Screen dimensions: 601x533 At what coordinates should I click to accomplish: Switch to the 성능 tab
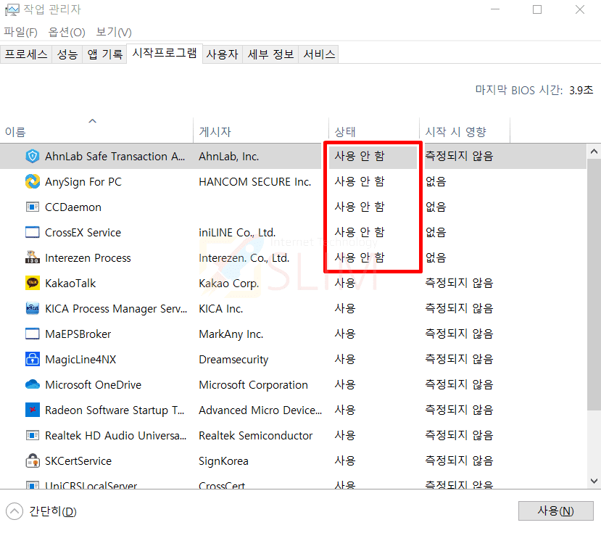[x=67, y=54]
